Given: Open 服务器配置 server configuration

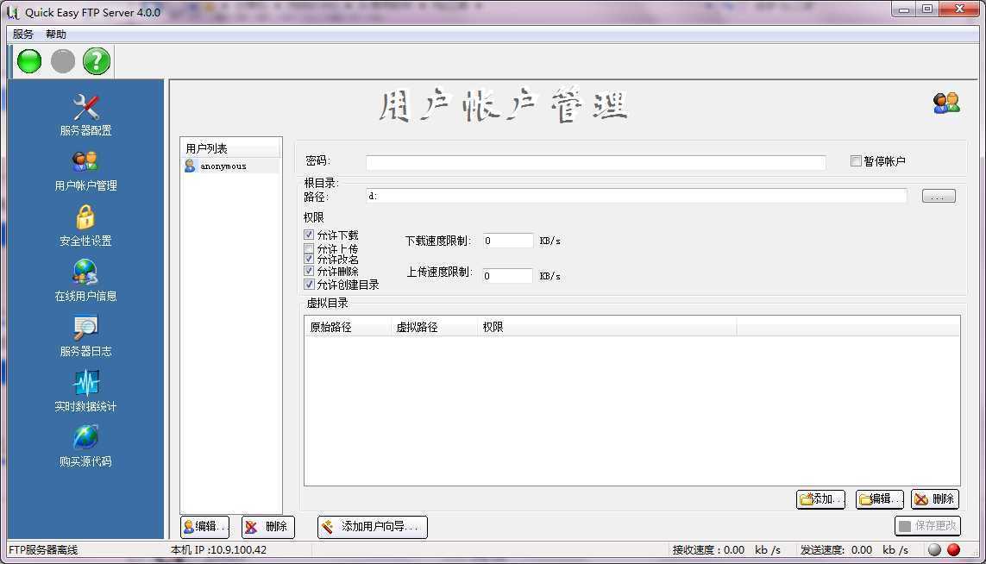Looking at the screenshot, I should [85, 115].
